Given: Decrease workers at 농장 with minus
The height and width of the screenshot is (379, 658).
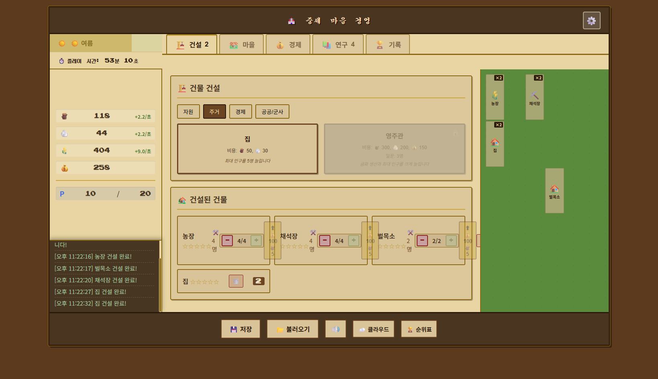Looking at the screenshot, I should (x=227, y=241).
